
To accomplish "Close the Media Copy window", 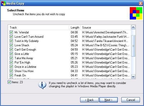I will [x=140, y=3].
